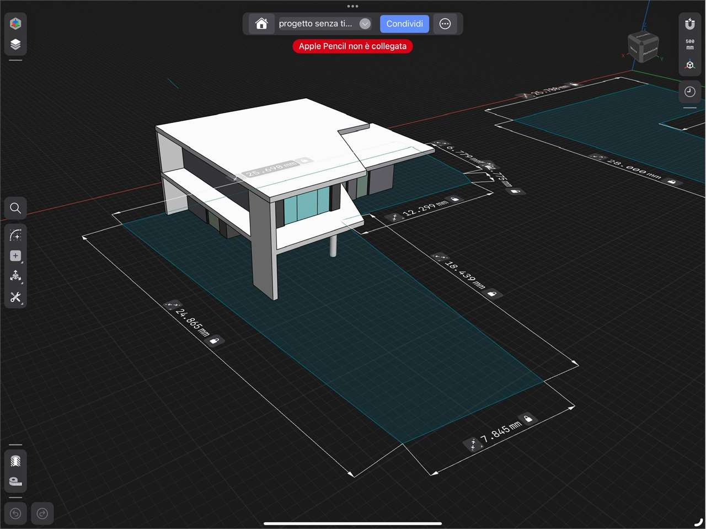This screenshot has width=706, height=529.
Task: Click the Condividi share button
Action: pyautogui.click(x=404, y=24)
